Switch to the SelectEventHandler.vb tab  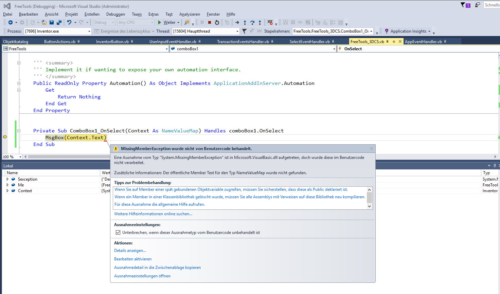pos(309,41)
